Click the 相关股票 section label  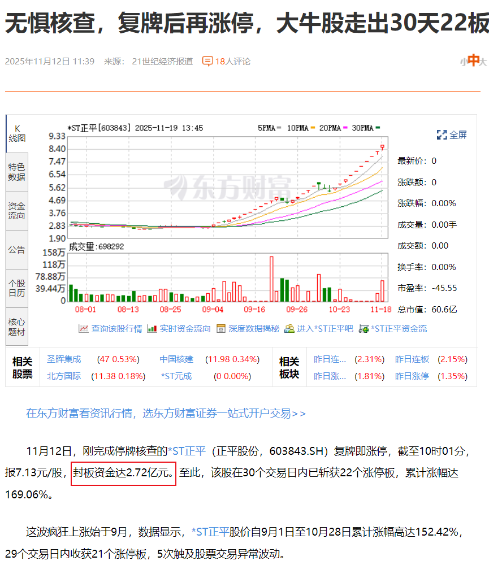(x=23, y=368)
